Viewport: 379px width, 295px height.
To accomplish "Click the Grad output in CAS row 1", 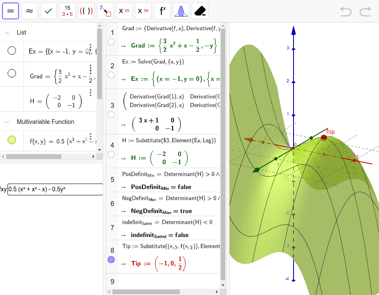I will [x=174, y=46].
